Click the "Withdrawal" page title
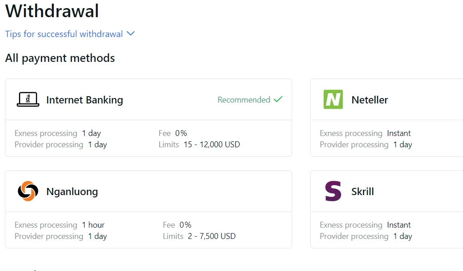463x271 pixels. (52, 11)
